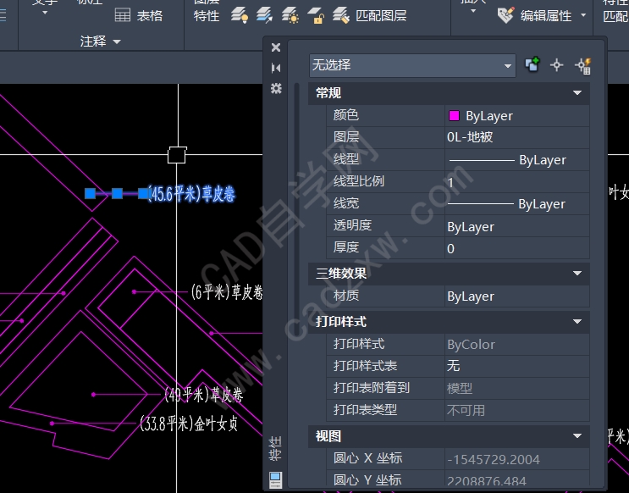Click the make-current layer icon left of 匹配图层

(240, 15)
